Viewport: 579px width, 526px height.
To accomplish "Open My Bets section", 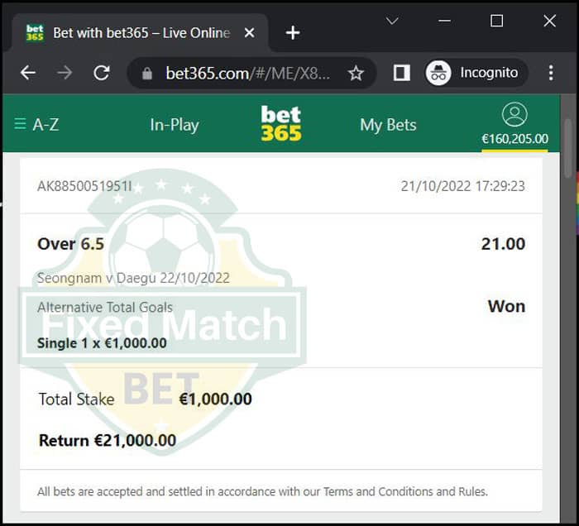I will point(388,125).
